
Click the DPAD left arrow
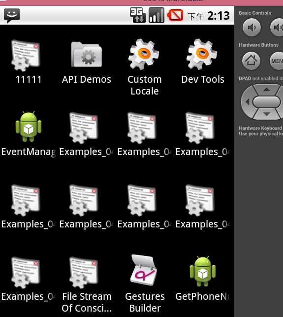(x=248, y=102)
